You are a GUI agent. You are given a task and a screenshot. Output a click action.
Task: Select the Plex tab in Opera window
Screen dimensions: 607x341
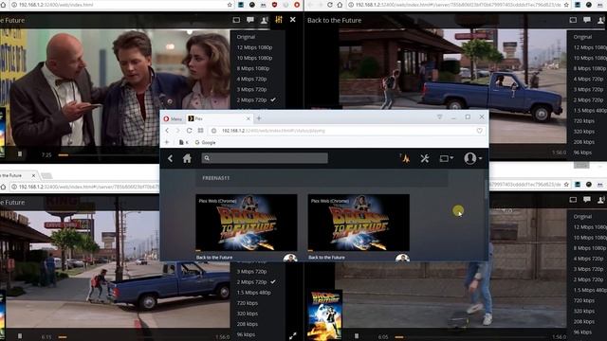(x=219, y=118)
